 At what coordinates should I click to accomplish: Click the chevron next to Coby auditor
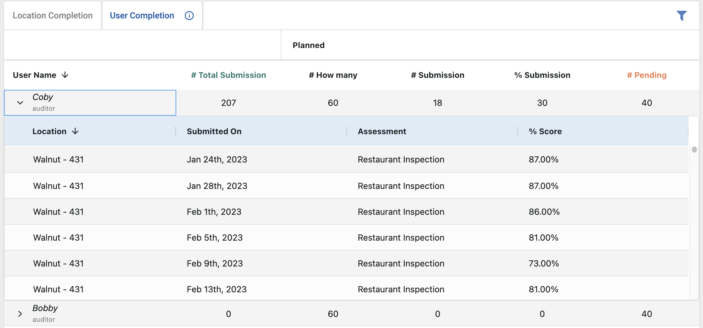pos(20,102)
